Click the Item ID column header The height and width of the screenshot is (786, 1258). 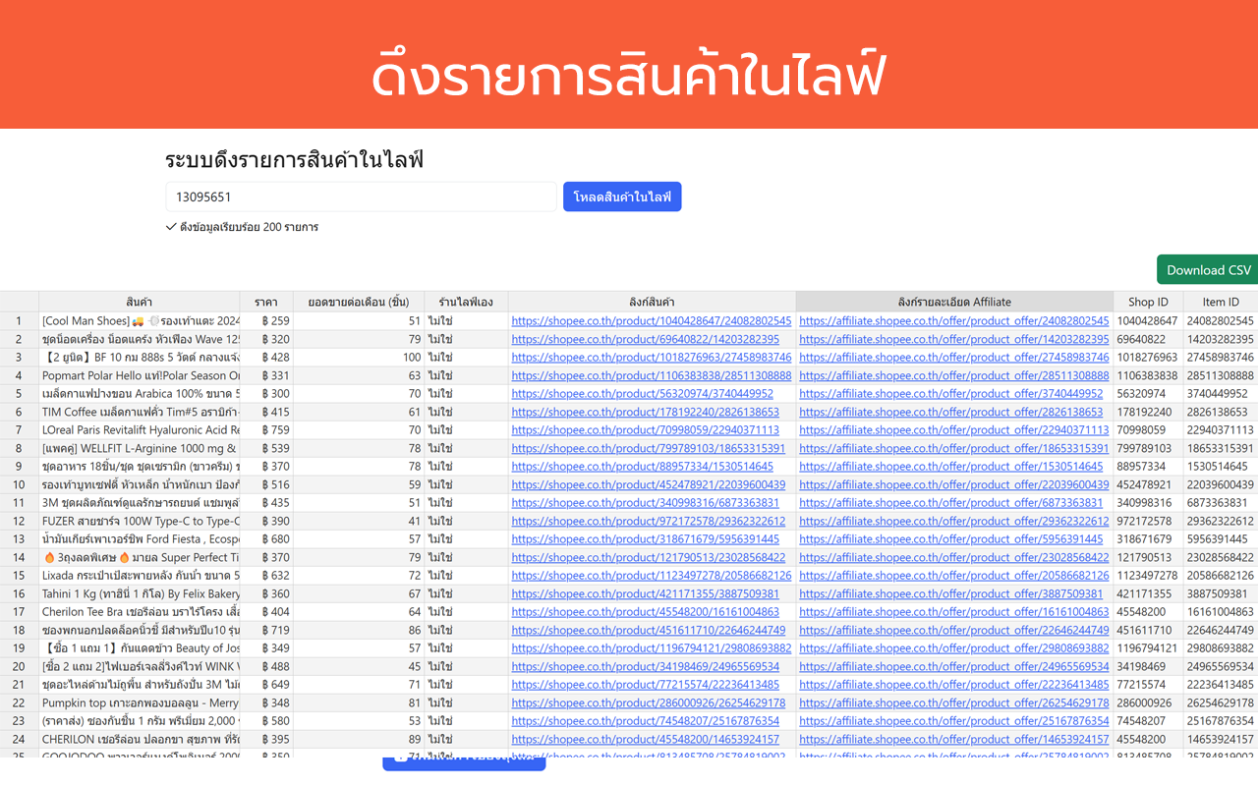coord(1219,302)
